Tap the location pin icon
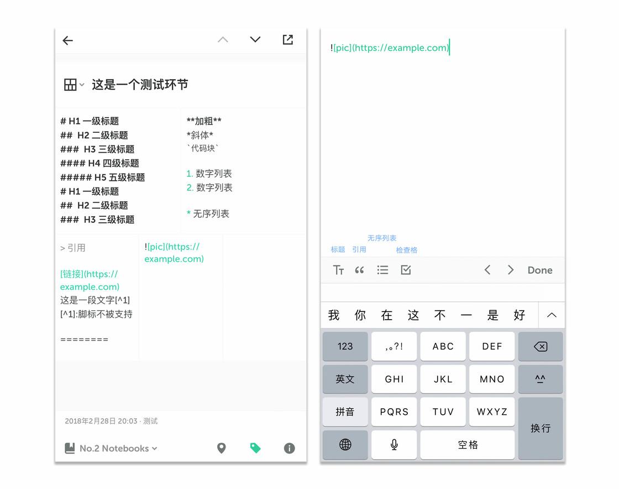 222,448
